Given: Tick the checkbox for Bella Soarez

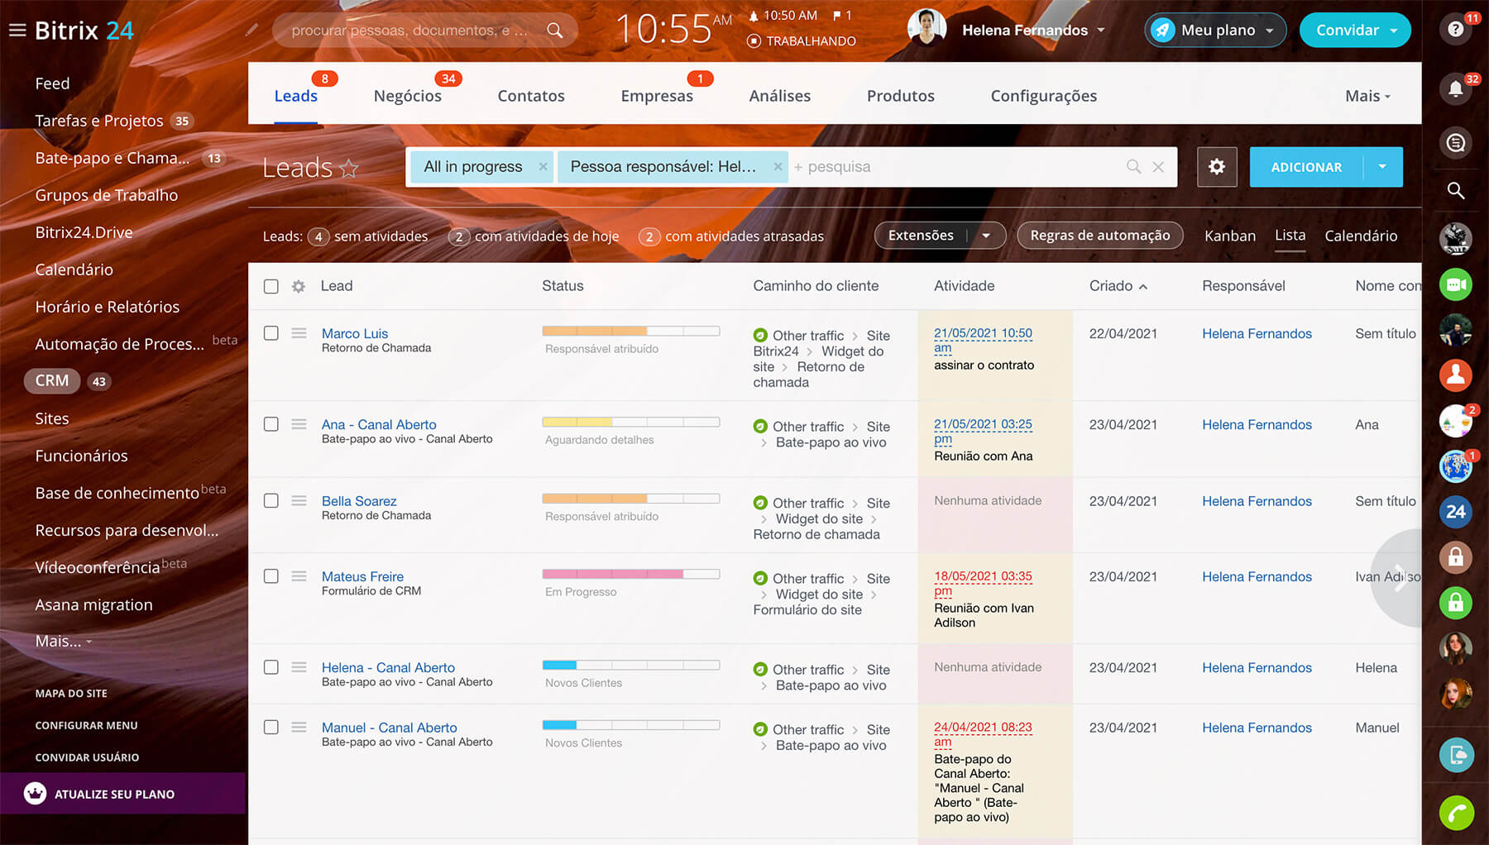Looking at the screenshot, I should [x=271, y=501].
